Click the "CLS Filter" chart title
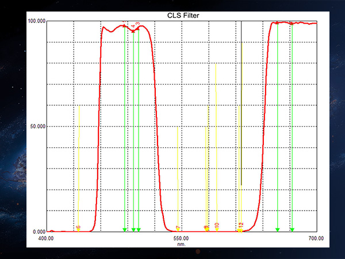Screen dimensions: 345x259 click(183, 16)
